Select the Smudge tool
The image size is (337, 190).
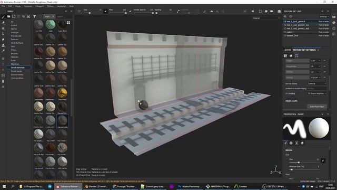pyautogui.click(x=3, y=40)
